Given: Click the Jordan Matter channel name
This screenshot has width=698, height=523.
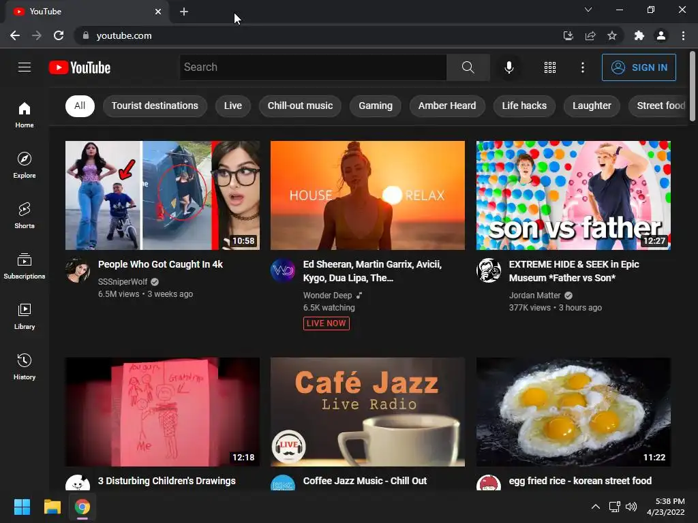Looking at the screenshot, I should (x=534, y=296).
